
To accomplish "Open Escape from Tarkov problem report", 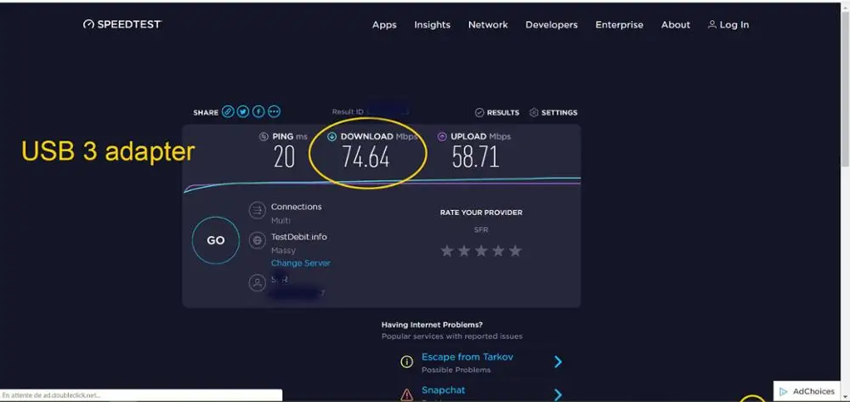I will [467, 357].
